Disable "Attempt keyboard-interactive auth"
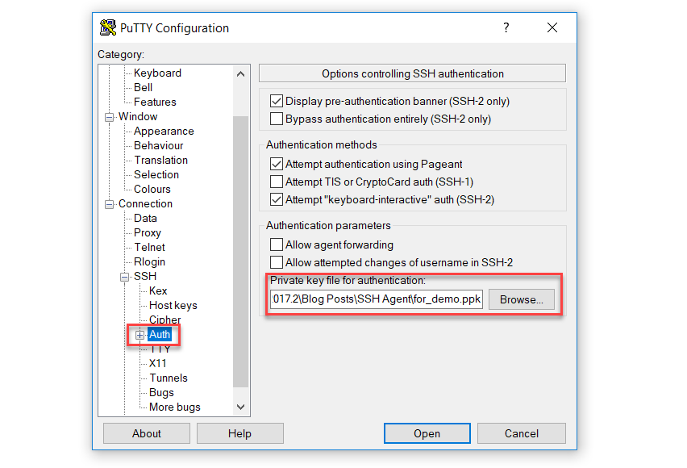687x468 pixels. coord(277,199)
